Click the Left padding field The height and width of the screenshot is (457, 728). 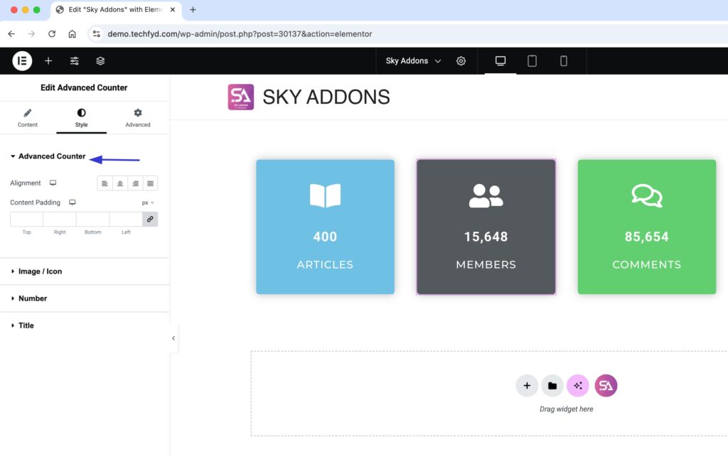point(126,219)
